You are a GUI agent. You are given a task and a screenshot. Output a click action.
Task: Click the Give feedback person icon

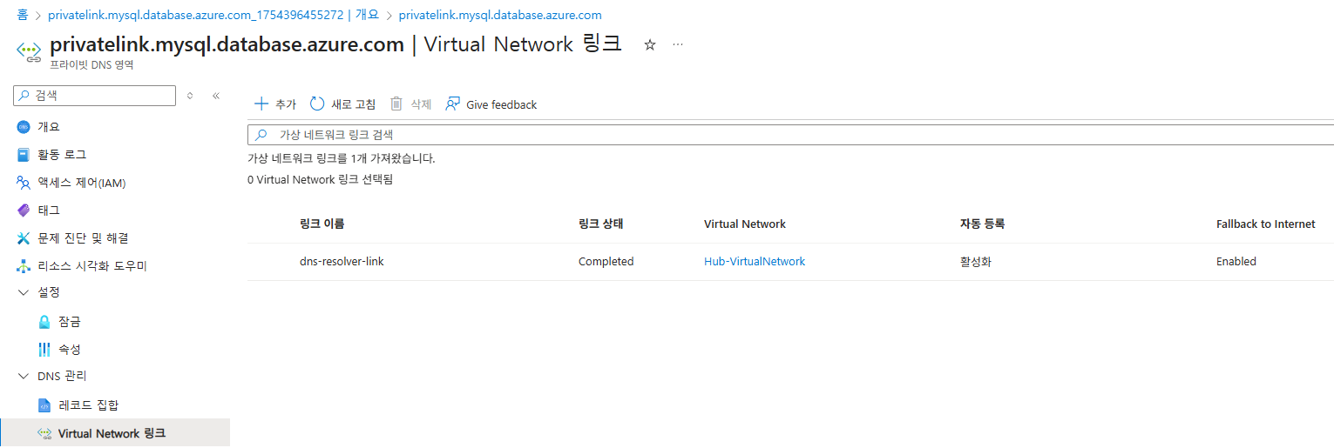click(452, 104)
